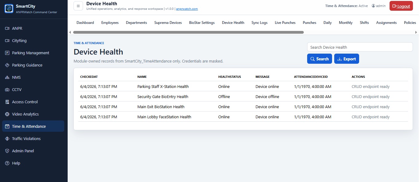Click Online status for Main Lobby FaceStation

pyautogui.click(x=224, y=117)
